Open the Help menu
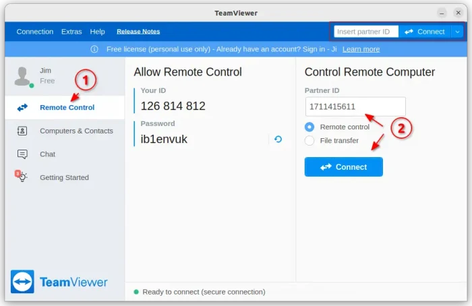This screenshot has height=306, width=472. point(98,32)
